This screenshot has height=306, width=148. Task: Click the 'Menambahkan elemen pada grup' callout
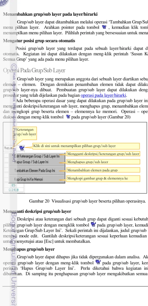tap(103, 170)
